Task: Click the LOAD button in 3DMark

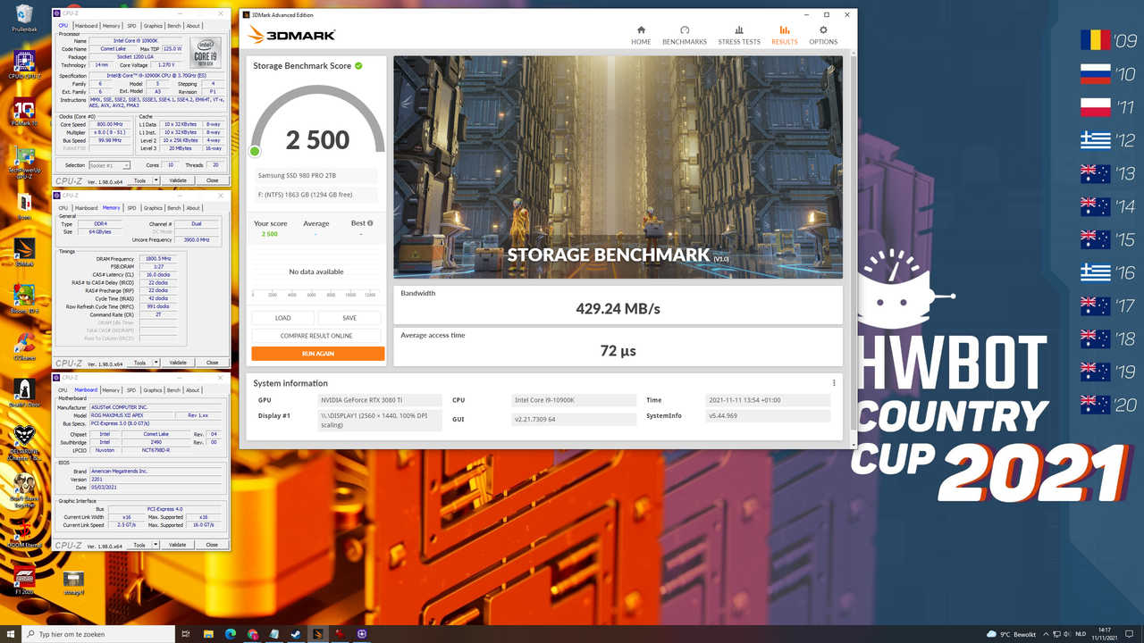Action: pos(282,318)
